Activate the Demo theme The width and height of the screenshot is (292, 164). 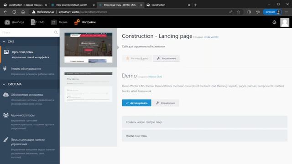click(x=136, y=103)
